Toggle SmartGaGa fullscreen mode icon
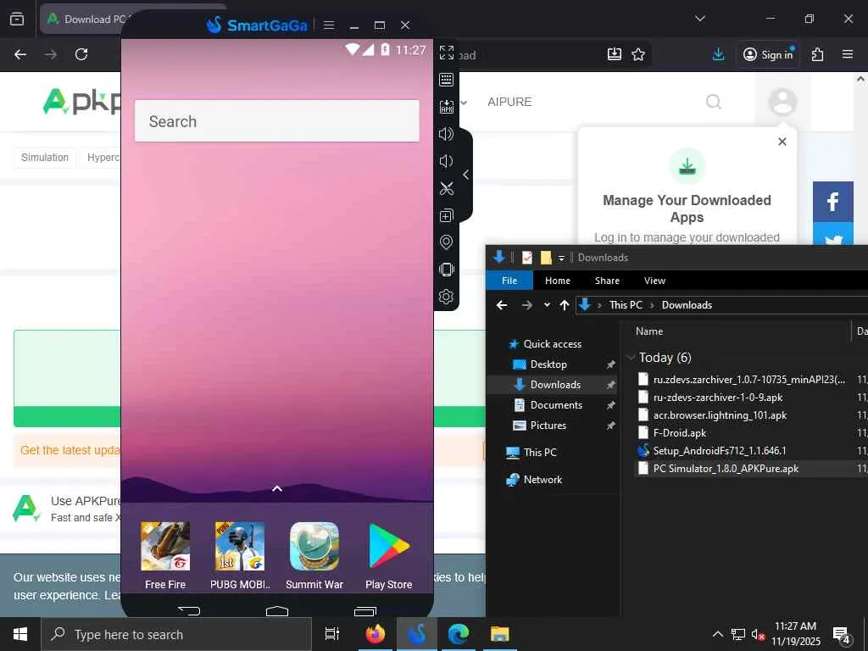Image resolution: width=868 pixels, height=651 pixels. coord(446,53)
